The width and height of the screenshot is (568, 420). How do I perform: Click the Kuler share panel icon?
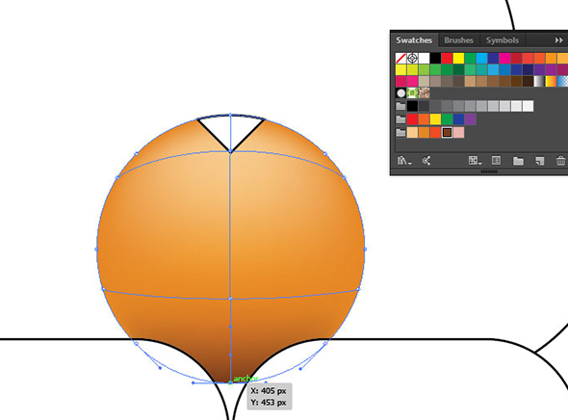426,161
